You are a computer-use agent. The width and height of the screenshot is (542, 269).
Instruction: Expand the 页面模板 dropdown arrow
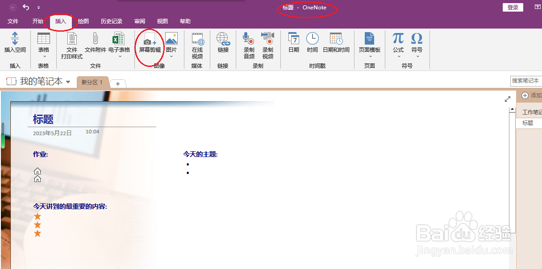370,57
